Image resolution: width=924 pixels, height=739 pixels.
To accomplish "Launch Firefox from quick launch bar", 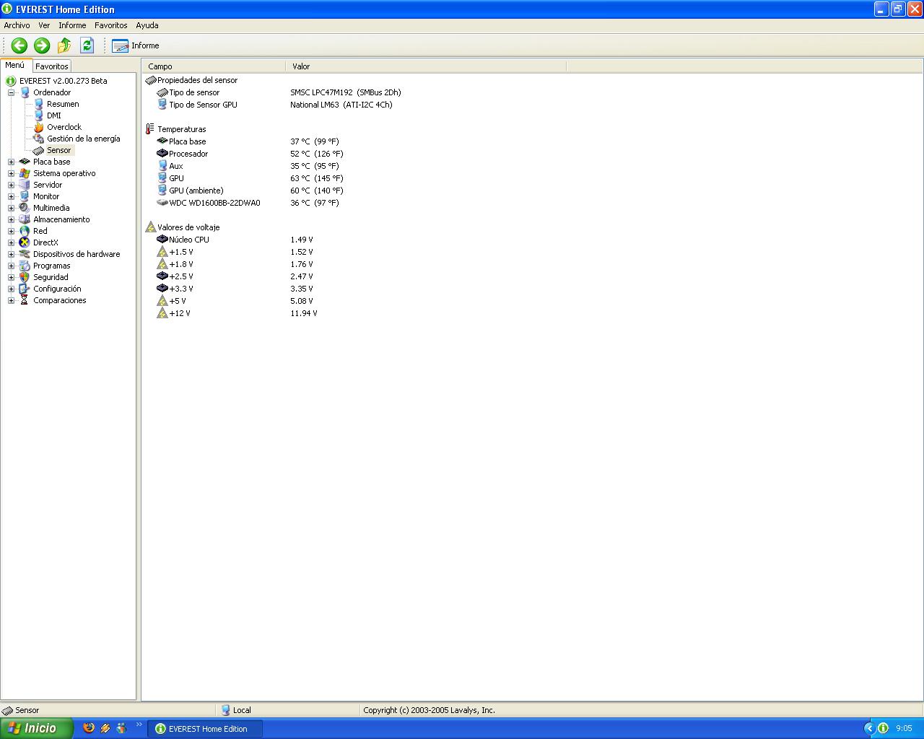I will pos(89,728).
